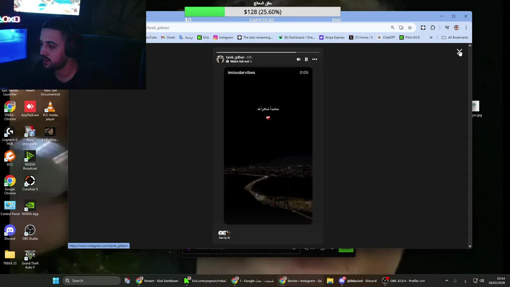Image resolution: width=510 pixels, height=287 pixels.
Task: Expand hidden bookmarks with double chevron
Action: [431, 37]
